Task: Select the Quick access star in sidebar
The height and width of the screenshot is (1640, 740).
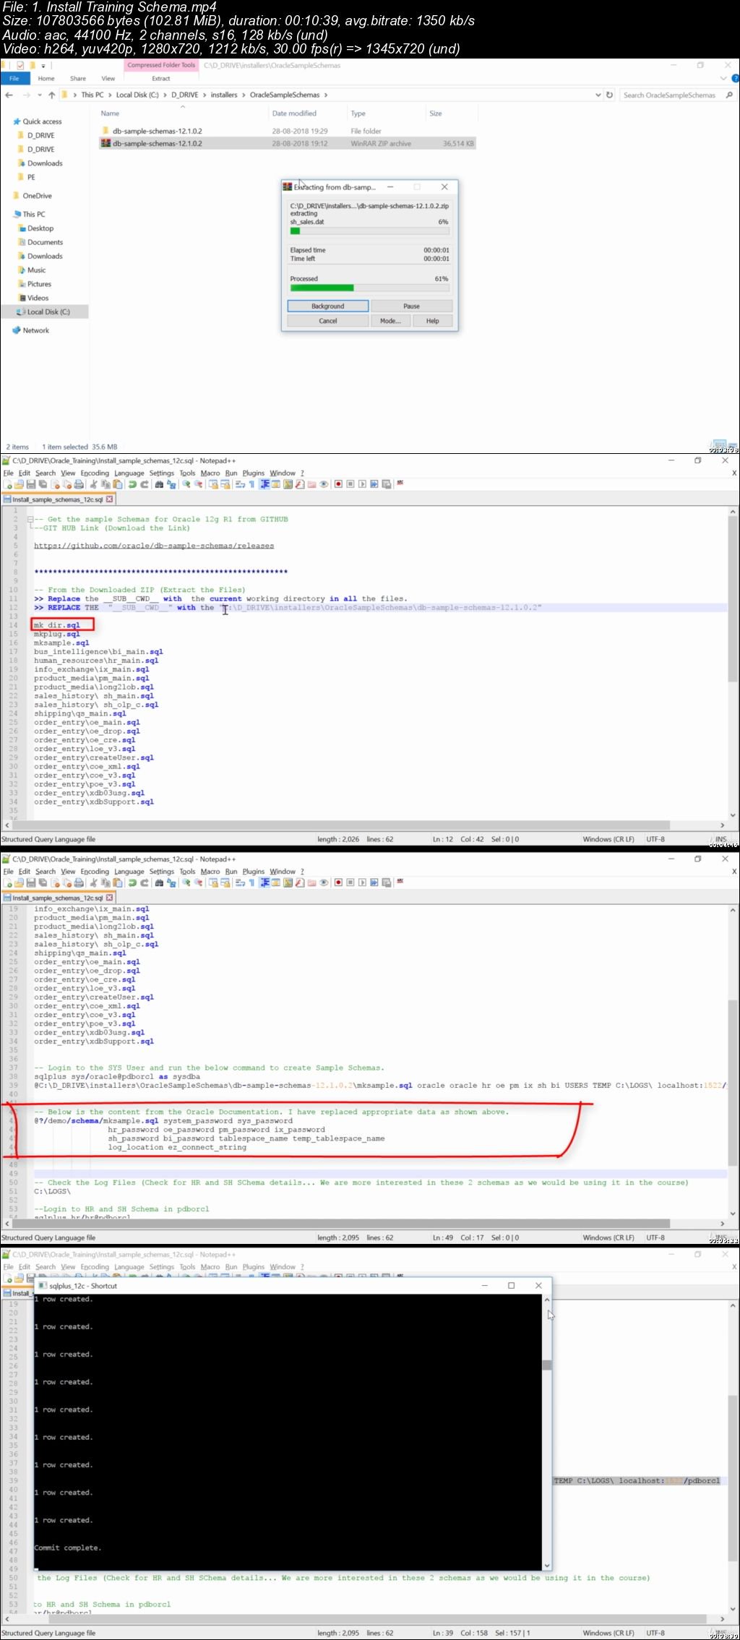Action: click(17, 121)
